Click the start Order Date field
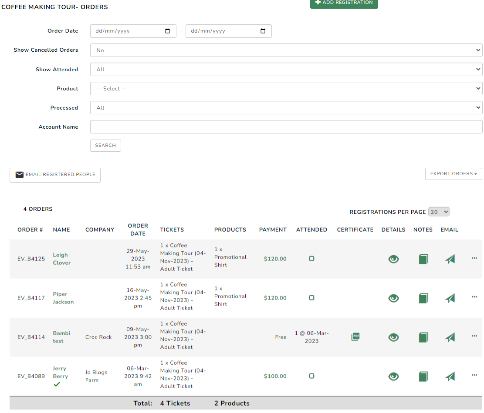Image resolution: width=484 pixels, height=413 pixels. [x=133, y=31]
